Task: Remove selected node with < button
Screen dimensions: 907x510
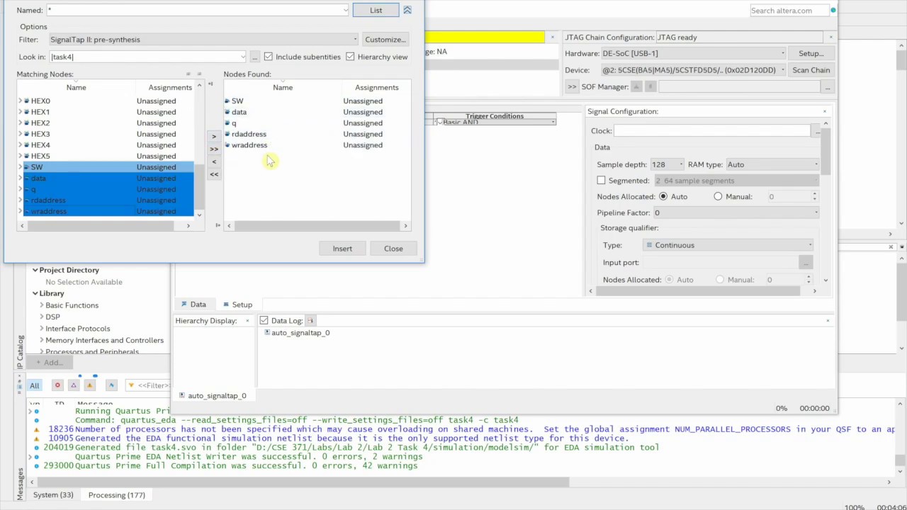Action: pos(214,161)
